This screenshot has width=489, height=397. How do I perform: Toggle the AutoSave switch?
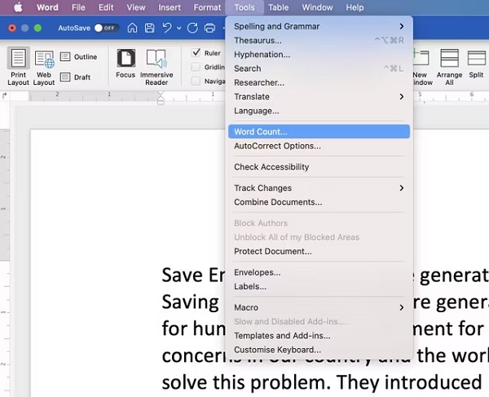tap(106, 28)
